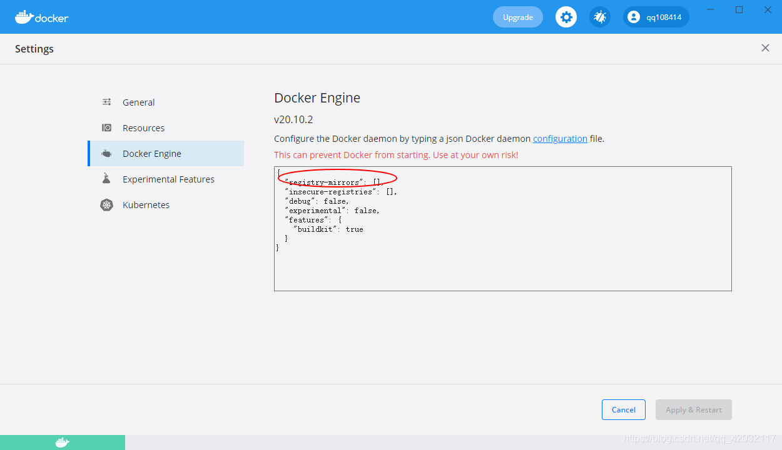Click the General sliders icon
This screenshot has height=450, width=782.
(107, 102)
